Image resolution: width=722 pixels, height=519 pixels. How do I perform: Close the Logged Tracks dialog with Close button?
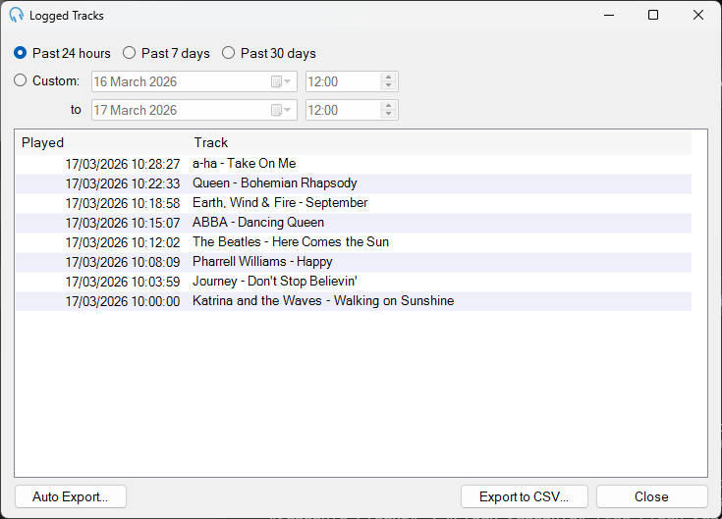click(x=651, y=496)
